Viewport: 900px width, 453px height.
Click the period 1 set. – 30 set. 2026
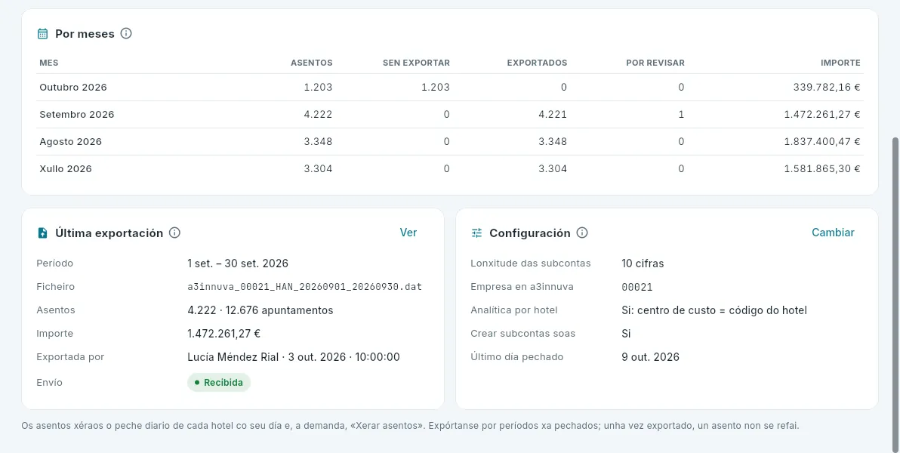tap(238, 263)
